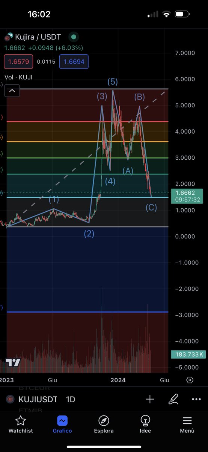The height and width of the screenshot is (452, 208).
Task: Select the (3) wave label
Action: pyautogui.click(x=102, y=96)
